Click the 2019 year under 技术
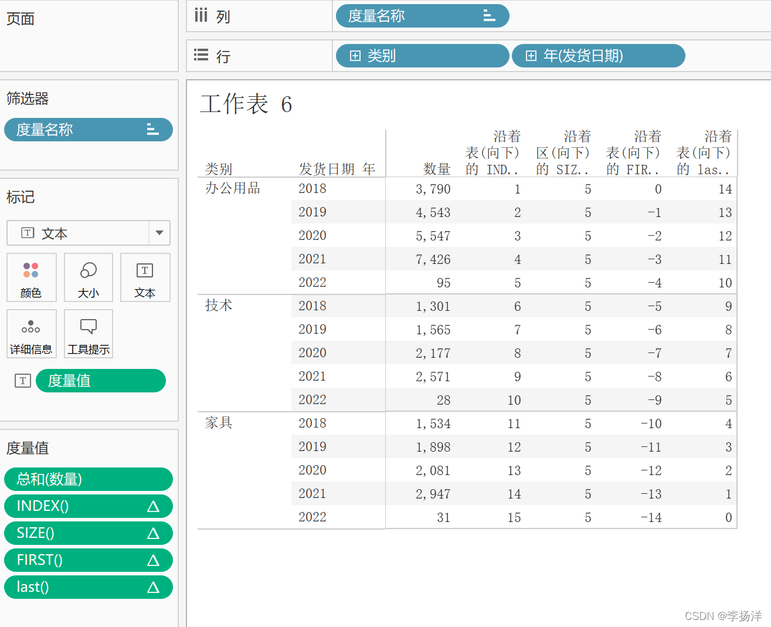Viewport: 771px width, 627px height. pos(313,329)
